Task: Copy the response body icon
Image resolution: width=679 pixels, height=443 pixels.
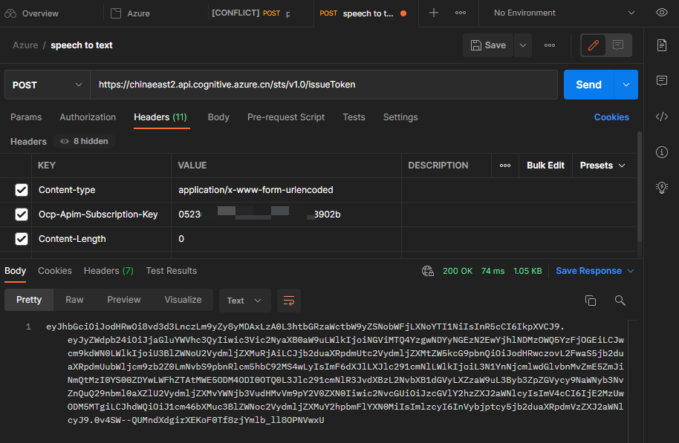Action: coord(591,301)
